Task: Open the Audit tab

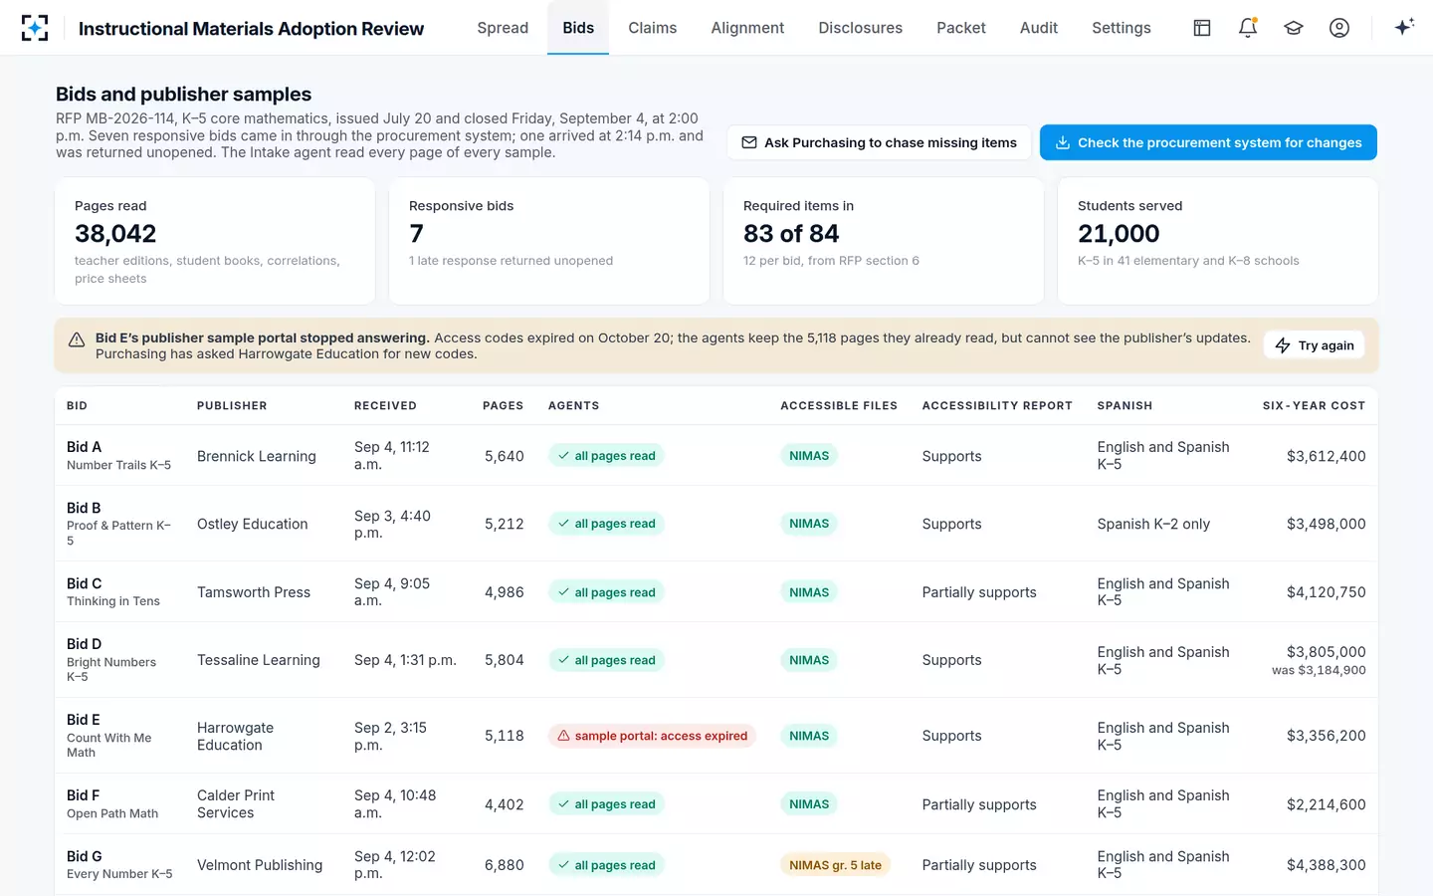Action: [x=1039, y=28]
